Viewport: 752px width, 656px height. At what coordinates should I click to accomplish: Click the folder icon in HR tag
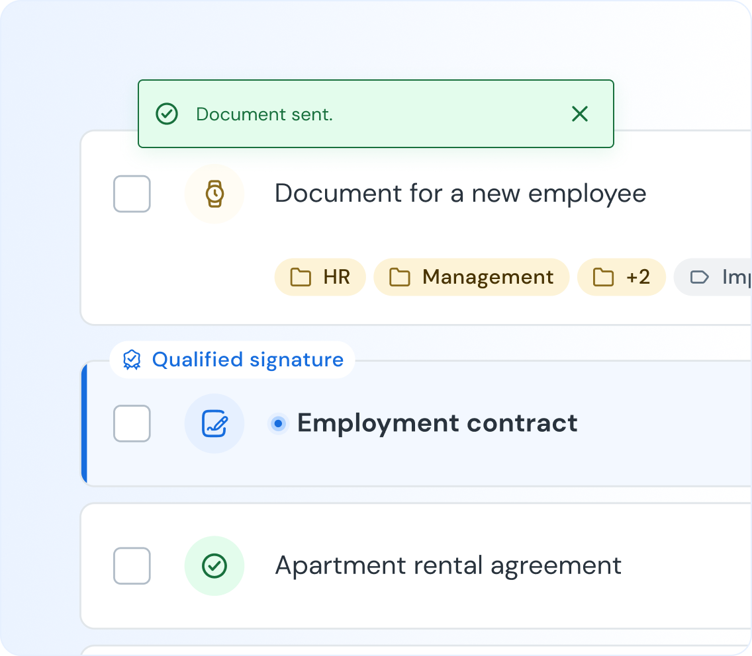[x=301, y=277]
